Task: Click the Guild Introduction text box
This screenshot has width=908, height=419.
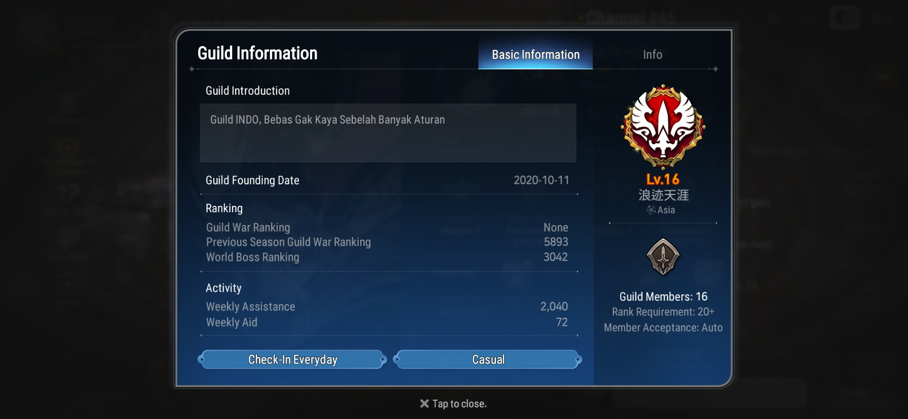Action: pyautogui.click(x=388, y=133)
